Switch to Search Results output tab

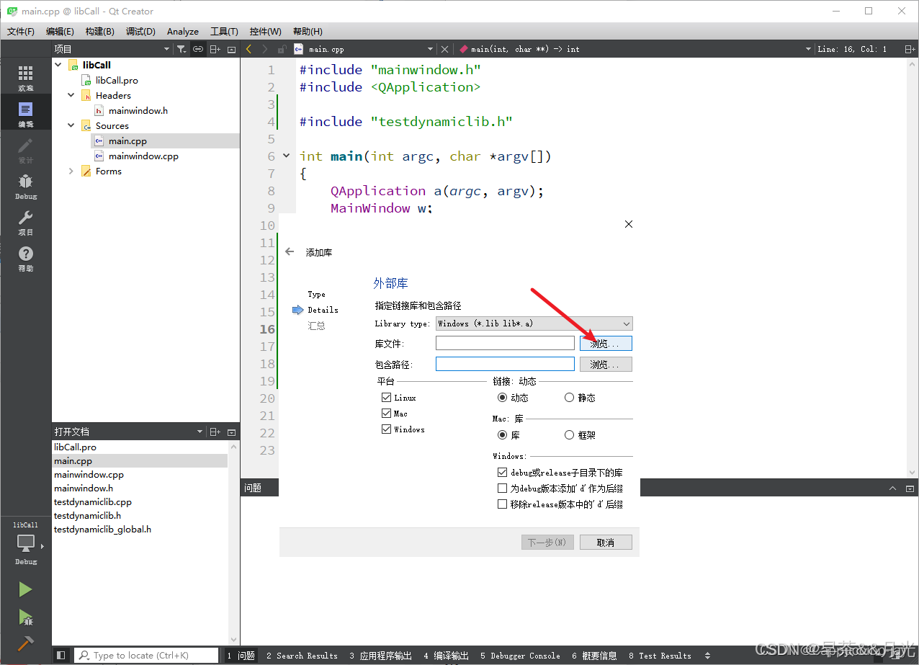(x=302, y=656)
